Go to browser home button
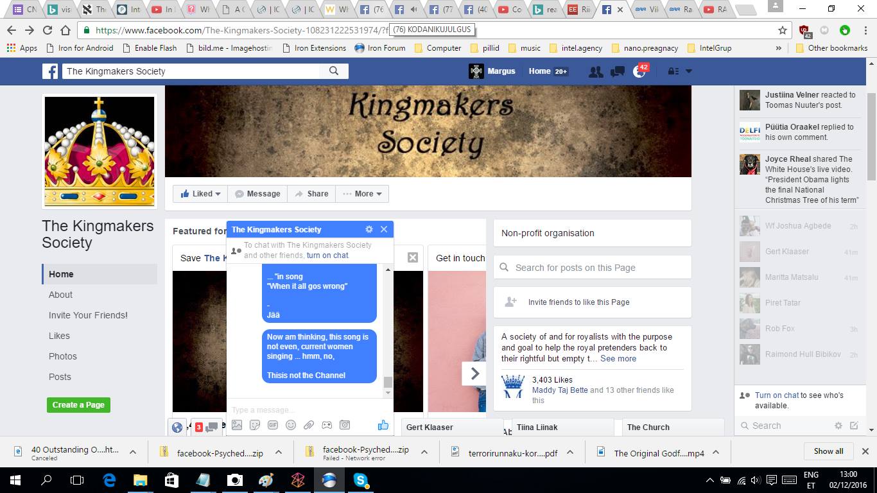The height and width of the screenshot is (493, 877). coord(65,30)
